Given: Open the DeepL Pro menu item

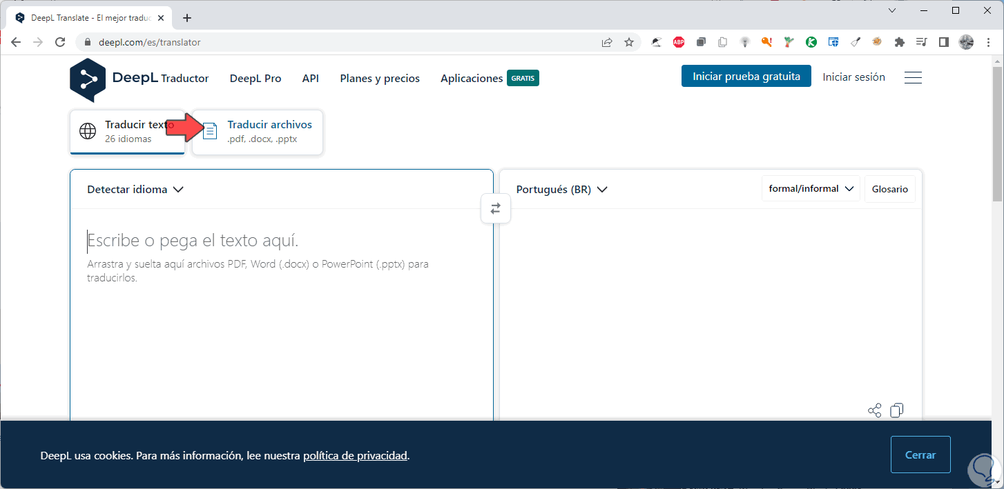Looking at the screenshot, I should [255, 79].
